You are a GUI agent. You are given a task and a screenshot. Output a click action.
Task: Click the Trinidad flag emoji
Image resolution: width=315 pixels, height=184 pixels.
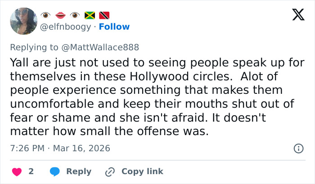point(104,15)
